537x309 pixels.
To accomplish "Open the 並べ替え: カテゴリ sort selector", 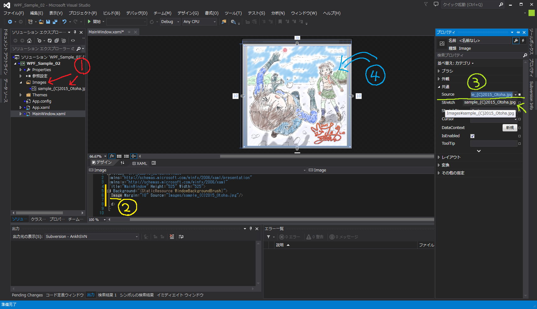I will point(456,63).
